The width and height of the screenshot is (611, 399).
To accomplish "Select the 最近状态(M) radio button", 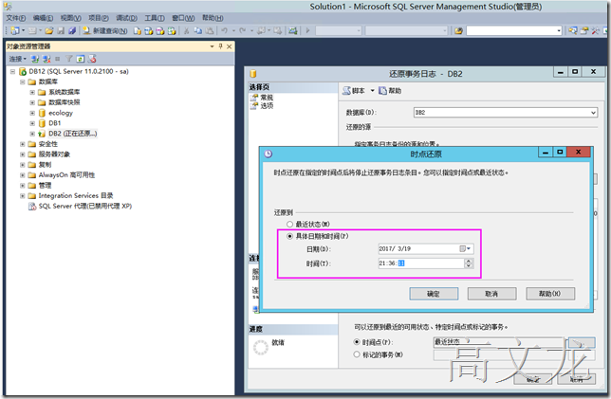I will coord(289,225).
